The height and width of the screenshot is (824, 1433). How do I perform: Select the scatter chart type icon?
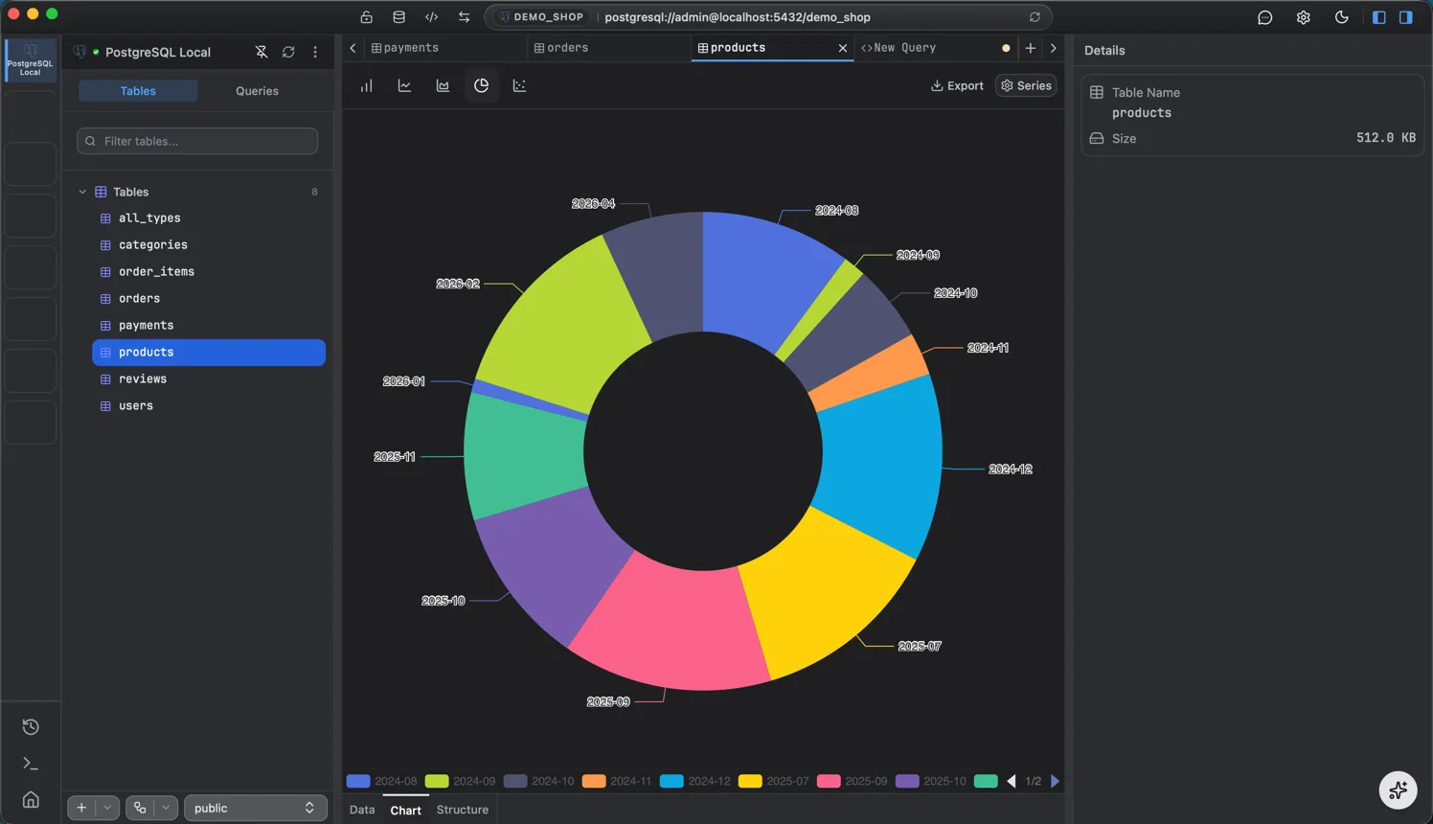pyautogui.click(x=519, y=85)
